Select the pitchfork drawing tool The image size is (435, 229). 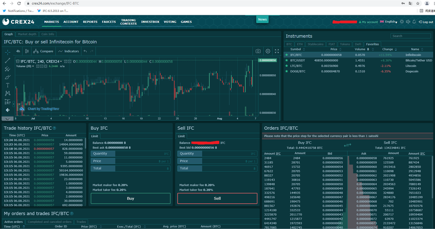pyautogui.click(x=8, y=69)
